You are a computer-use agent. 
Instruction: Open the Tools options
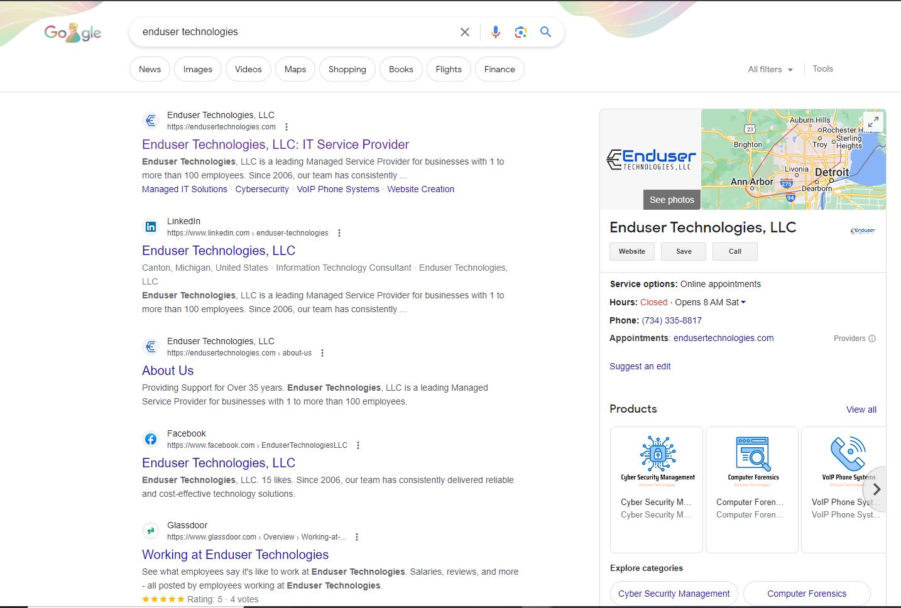click(x=822, y=69)
